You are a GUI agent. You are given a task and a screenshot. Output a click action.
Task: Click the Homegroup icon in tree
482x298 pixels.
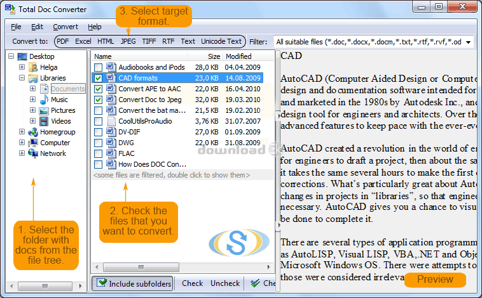coord(33,132)
